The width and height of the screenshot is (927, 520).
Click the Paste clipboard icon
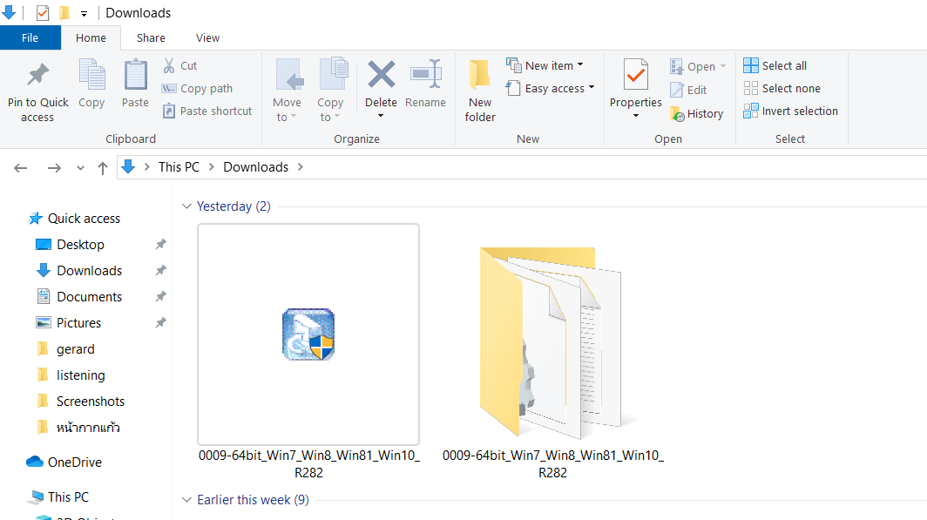pyautogui.click(x=135, y=77)
